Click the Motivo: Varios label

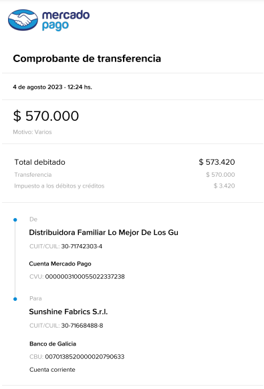(32, 132)
